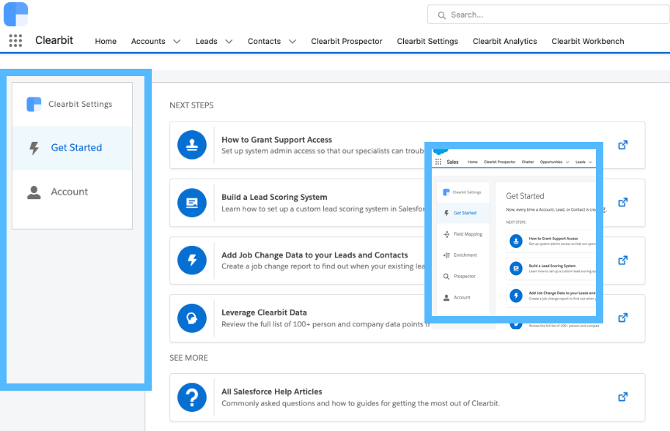
Task: Expand the Contacts tab dropdown chevron
Action: (292, 42)
